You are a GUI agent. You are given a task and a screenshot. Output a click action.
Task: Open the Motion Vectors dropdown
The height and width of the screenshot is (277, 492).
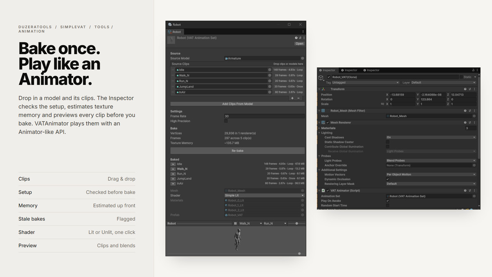coord(431,174)
